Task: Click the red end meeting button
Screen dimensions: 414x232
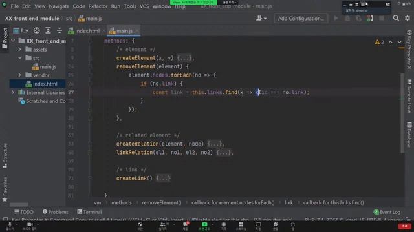Action: [x=404, y=226]
